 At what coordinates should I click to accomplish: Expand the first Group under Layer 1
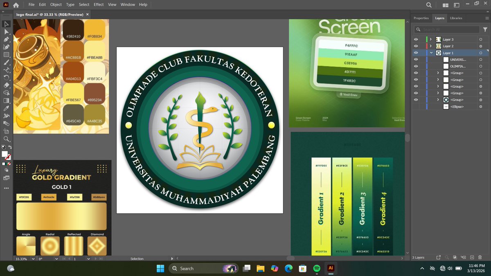438,73
